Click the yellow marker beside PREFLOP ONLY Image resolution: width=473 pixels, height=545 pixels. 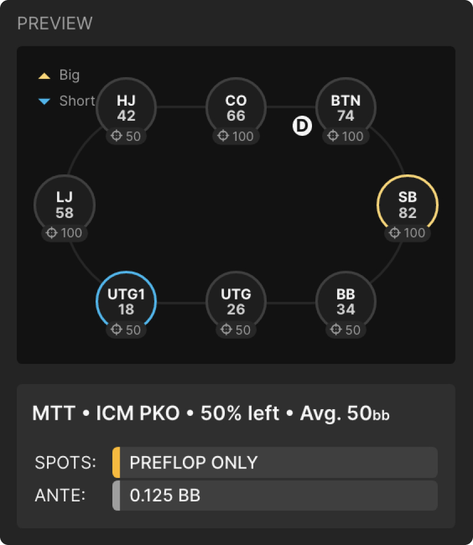pos(116,462)
